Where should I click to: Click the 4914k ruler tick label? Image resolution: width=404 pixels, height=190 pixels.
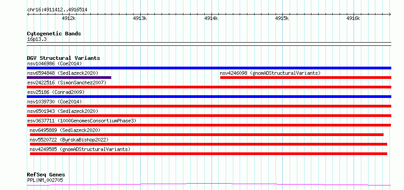(x=211, y=19)
